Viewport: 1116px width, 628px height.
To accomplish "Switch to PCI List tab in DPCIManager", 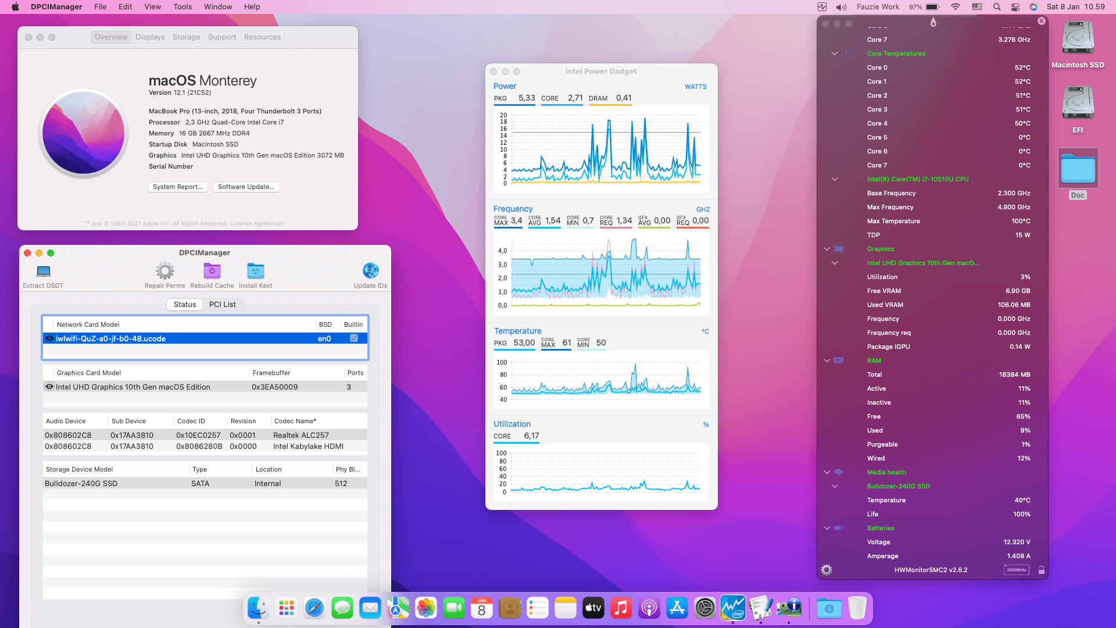I will click(223, 305).
